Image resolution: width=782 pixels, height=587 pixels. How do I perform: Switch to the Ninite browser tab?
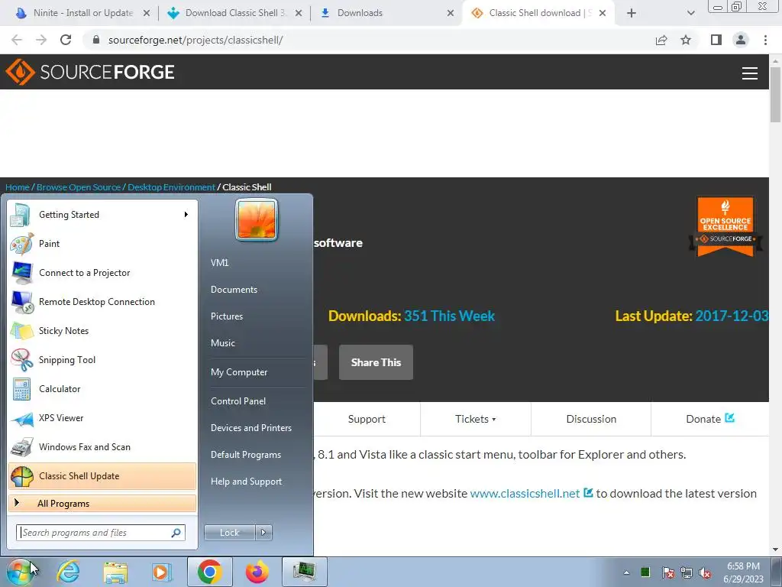click(82, 13)
